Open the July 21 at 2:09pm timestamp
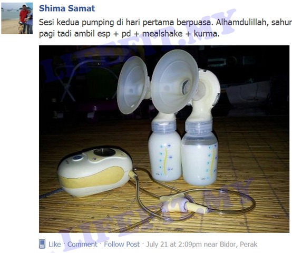 pos(171,244)
